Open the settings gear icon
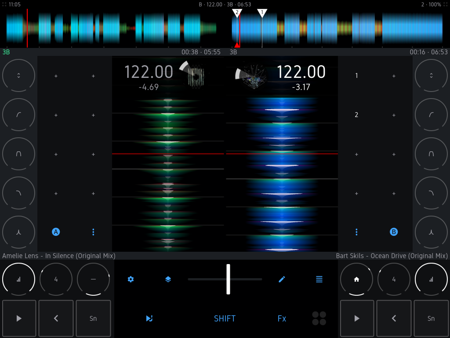 [x=131, y=279]
